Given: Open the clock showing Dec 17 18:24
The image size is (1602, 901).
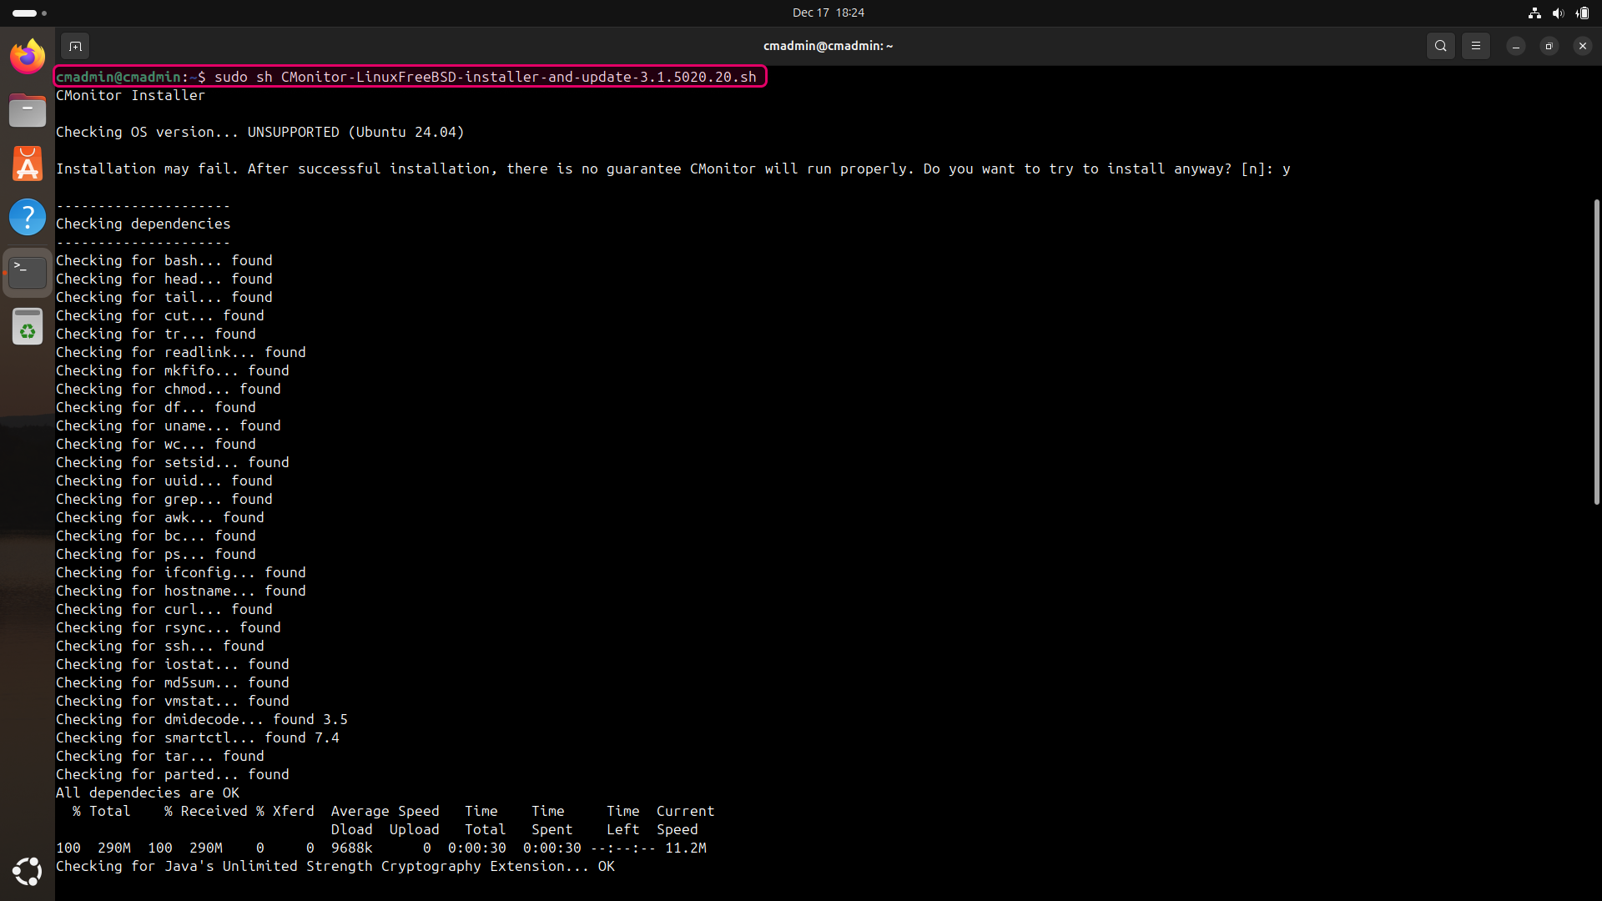Looking at the screenshot, I should (x=829, y=13).
